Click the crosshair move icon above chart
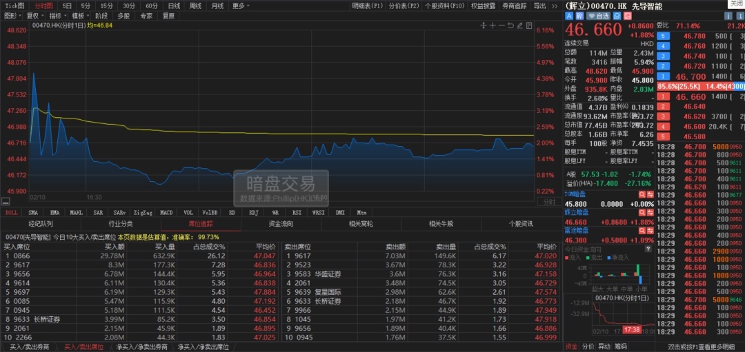This screenshot has width=745, height=352. click(x=484, y=26)
